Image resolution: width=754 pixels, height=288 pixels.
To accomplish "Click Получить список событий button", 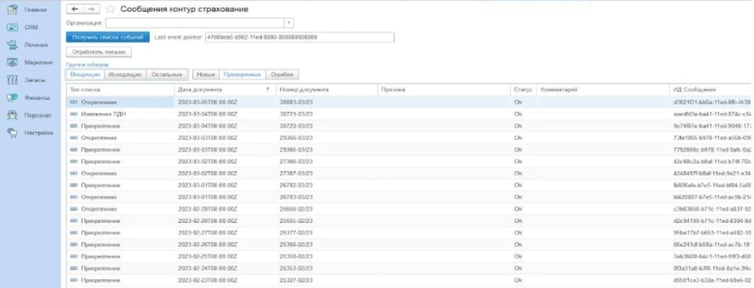I will click(x=108, y=37).
